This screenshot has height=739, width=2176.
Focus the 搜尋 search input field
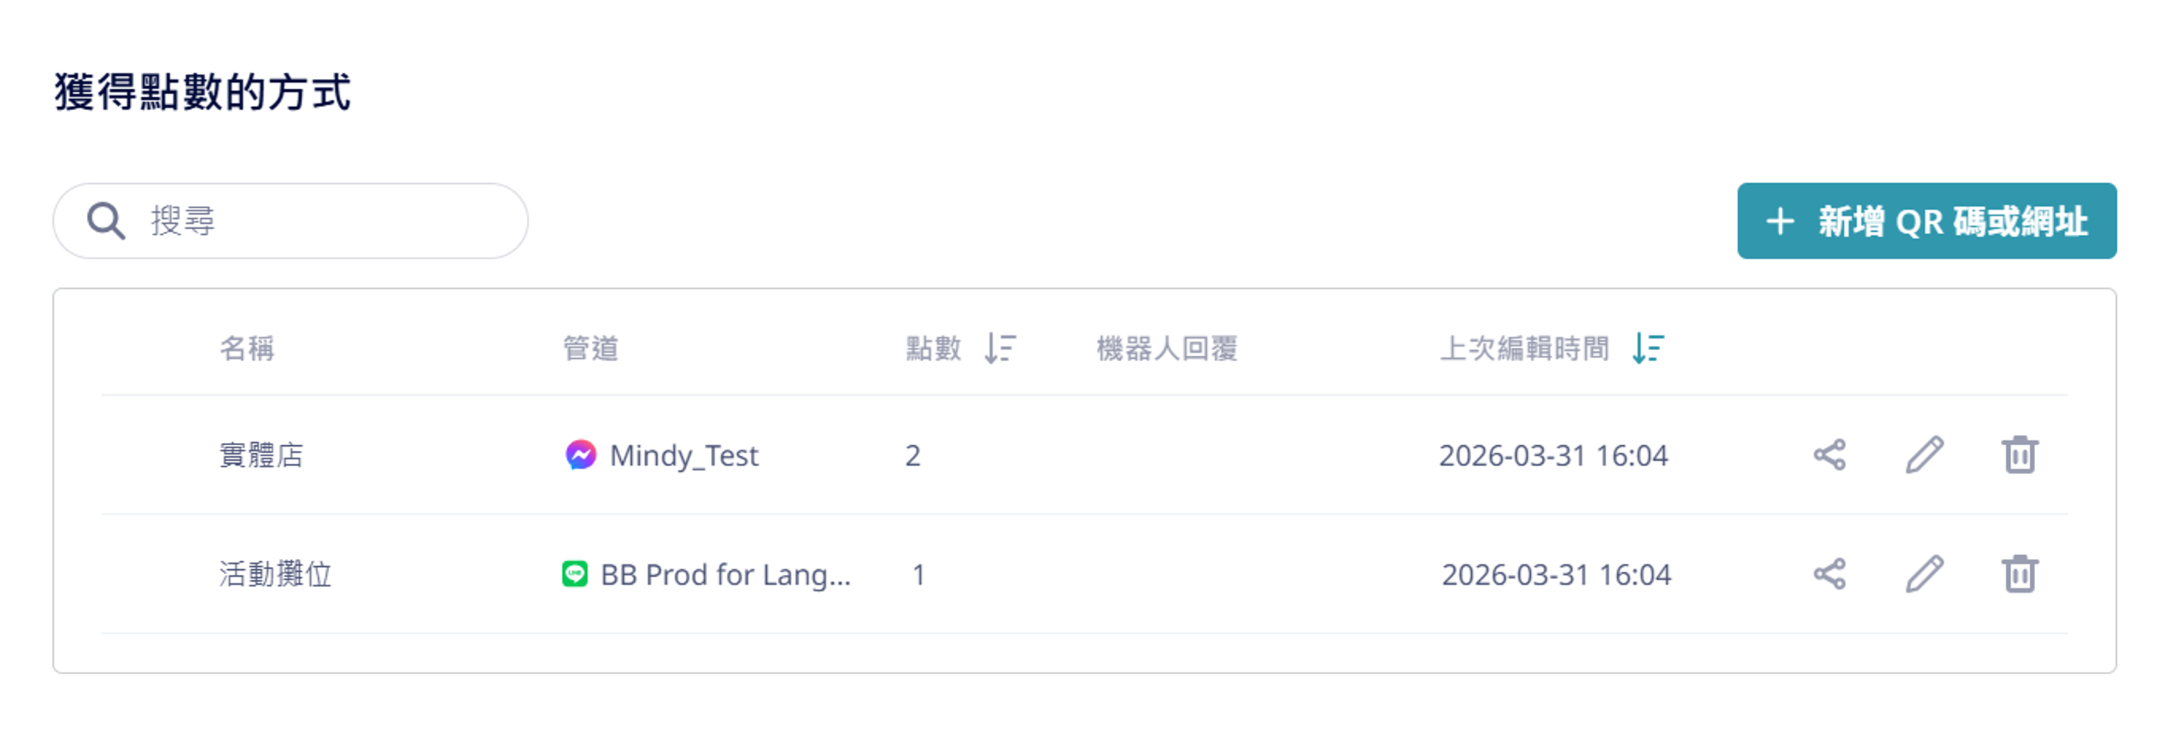(x=329, y=221)
